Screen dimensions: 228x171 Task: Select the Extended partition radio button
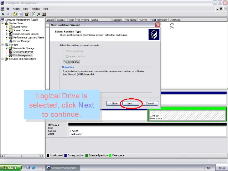click(64, 56)
